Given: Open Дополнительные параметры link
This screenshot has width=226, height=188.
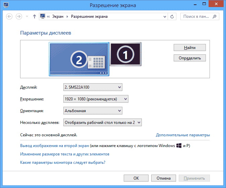Looking at the screenshot, I should tap(183, 135).
